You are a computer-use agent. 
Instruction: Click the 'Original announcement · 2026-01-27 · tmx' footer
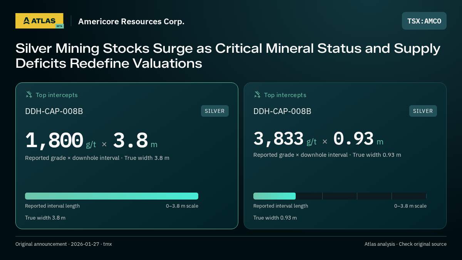(x=64, y=244)
